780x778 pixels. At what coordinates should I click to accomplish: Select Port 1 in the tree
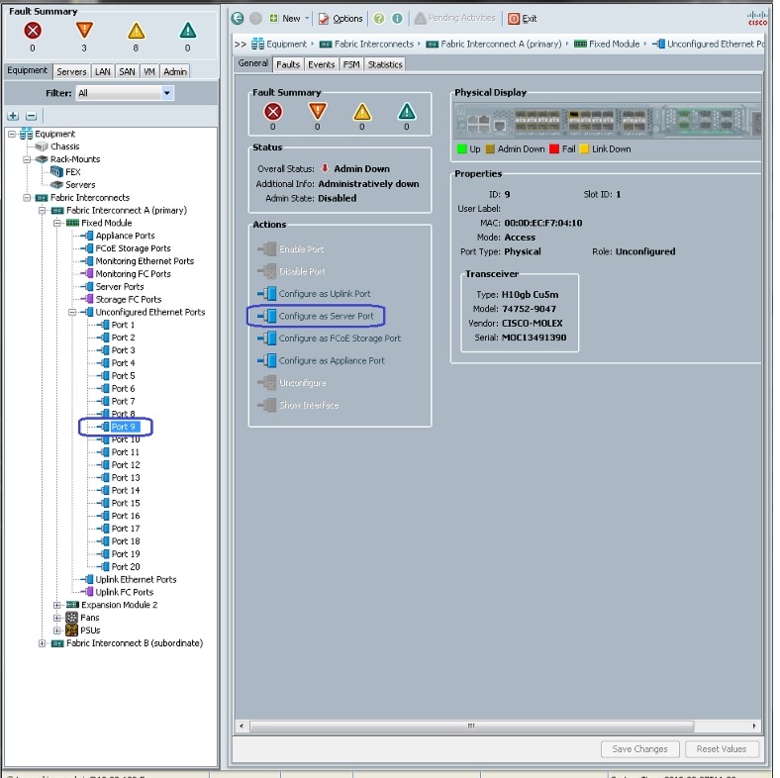click(123, 325)
